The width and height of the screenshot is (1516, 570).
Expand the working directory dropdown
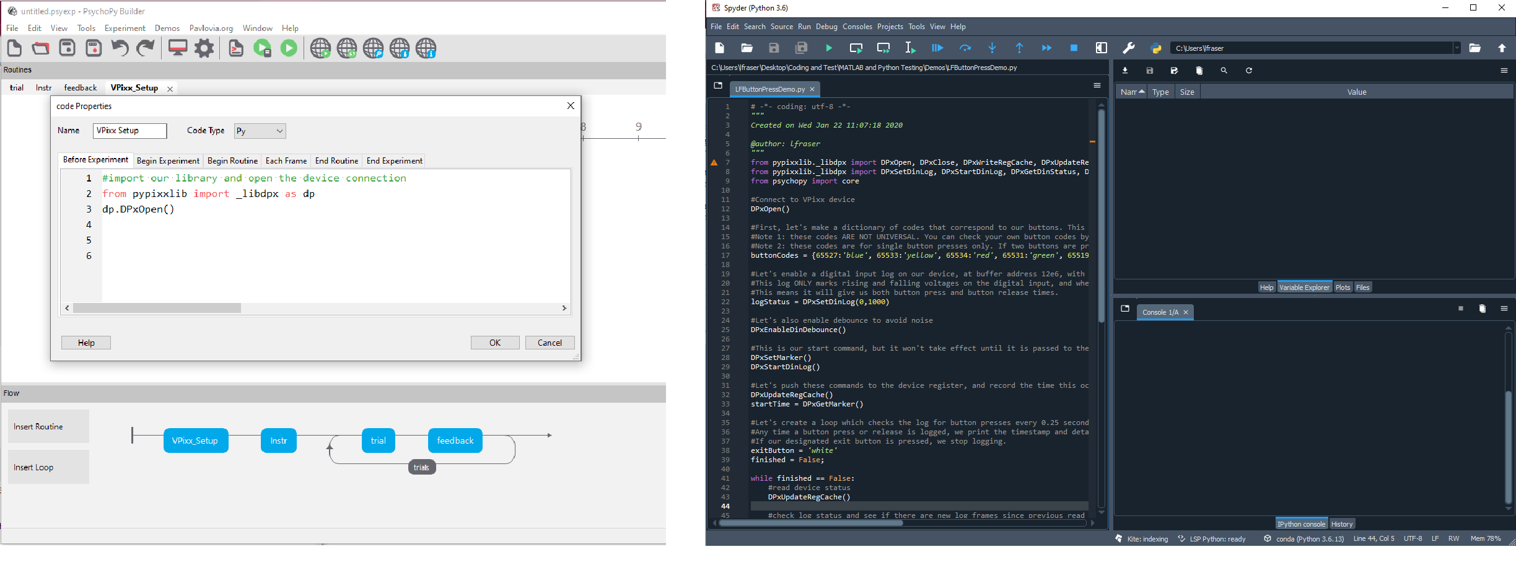pyautogui.click(x=1457, y=48)
